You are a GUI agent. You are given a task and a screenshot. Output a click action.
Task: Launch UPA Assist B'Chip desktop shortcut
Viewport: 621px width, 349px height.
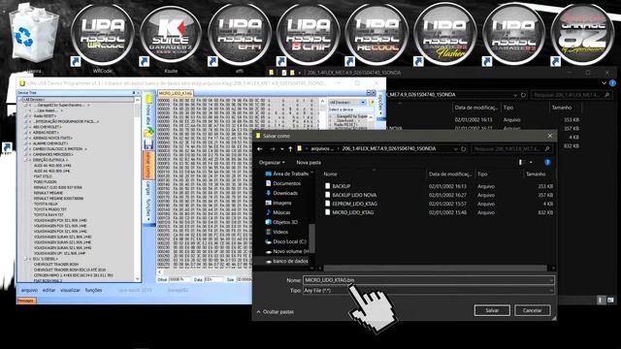pyautogui.click(x=308, y=35)
